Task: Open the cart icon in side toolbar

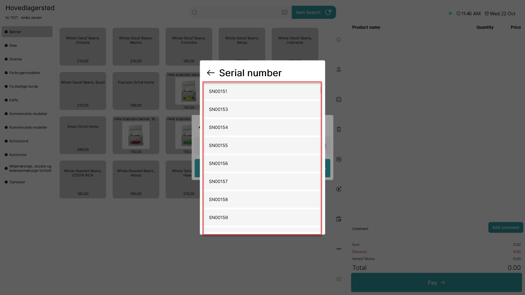Action: point(339,219)
